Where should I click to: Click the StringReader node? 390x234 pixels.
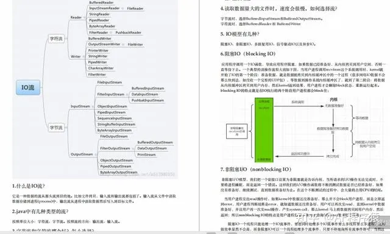(99, 15)
